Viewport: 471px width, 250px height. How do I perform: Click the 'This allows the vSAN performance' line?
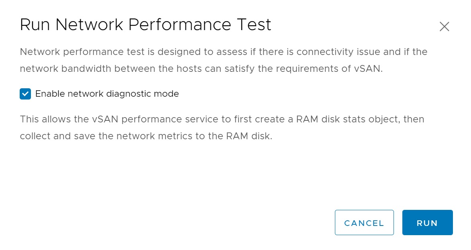click(x=96, y=119)
